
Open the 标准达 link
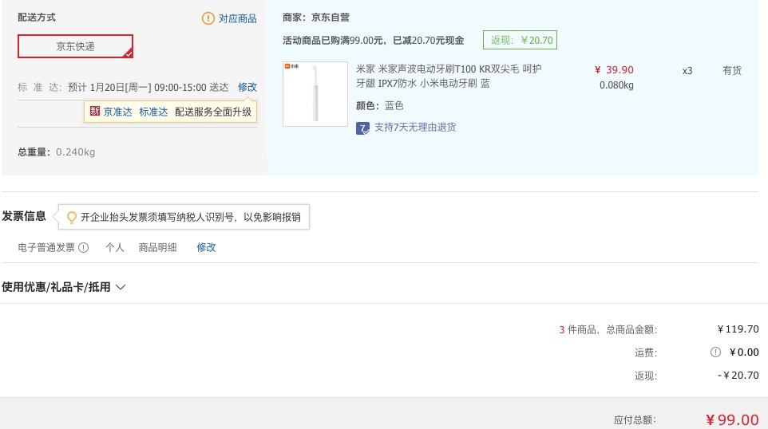[153, 112]
